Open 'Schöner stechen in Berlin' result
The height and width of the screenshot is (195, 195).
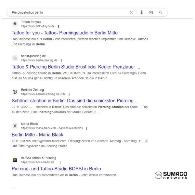75,101
